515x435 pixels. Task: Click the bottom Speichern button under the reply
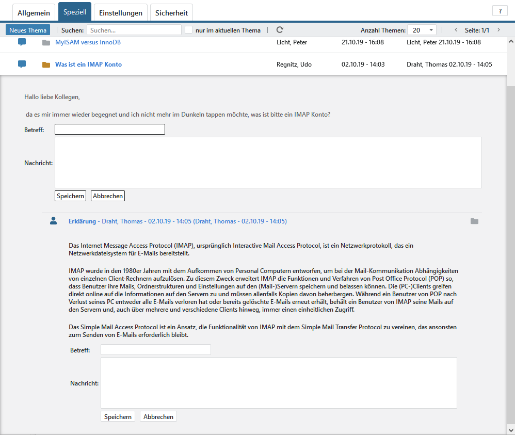(x=118, y=416)
